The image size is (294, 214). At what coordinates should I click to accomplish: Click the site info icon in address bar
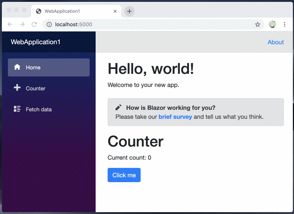point(49,24)
